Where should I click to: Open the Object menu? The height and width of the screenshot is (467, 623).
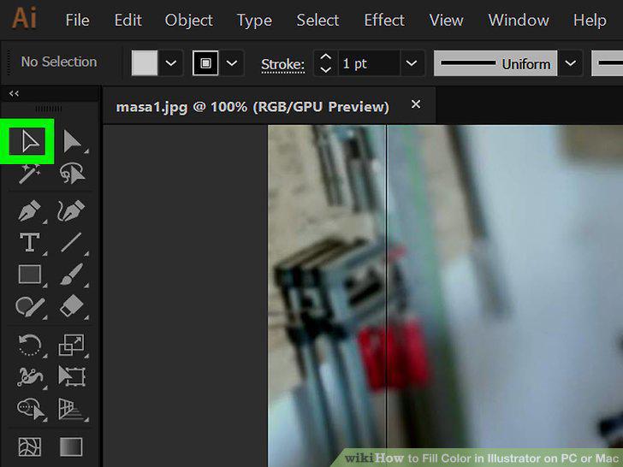[189, 21]
